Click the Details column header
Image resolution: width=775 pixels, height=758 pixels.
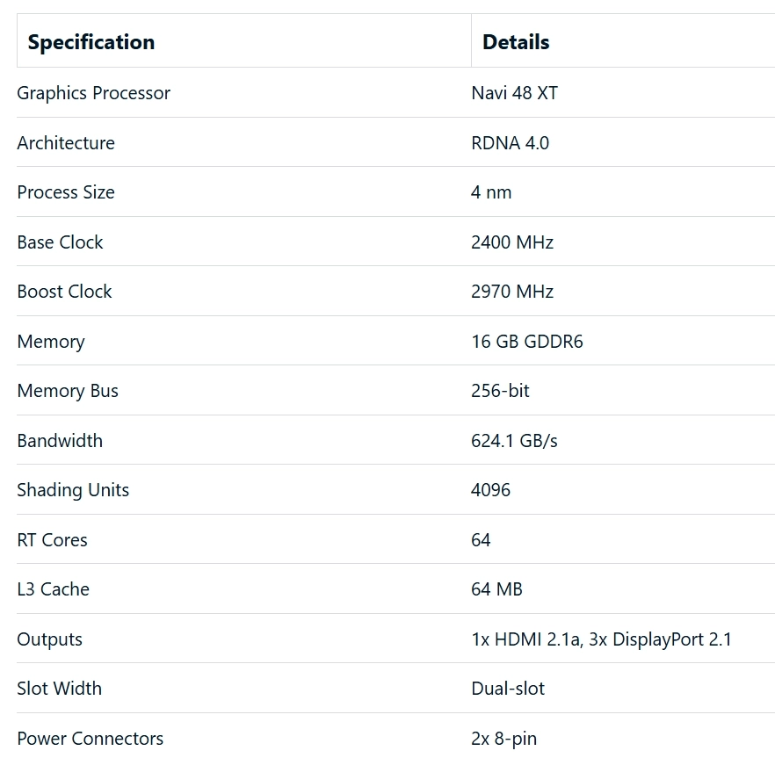click(x=516, y=42)
